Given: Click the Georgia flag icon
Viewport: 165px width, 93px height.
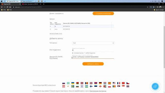Looking at the screenshot, I should click(100, 86).
